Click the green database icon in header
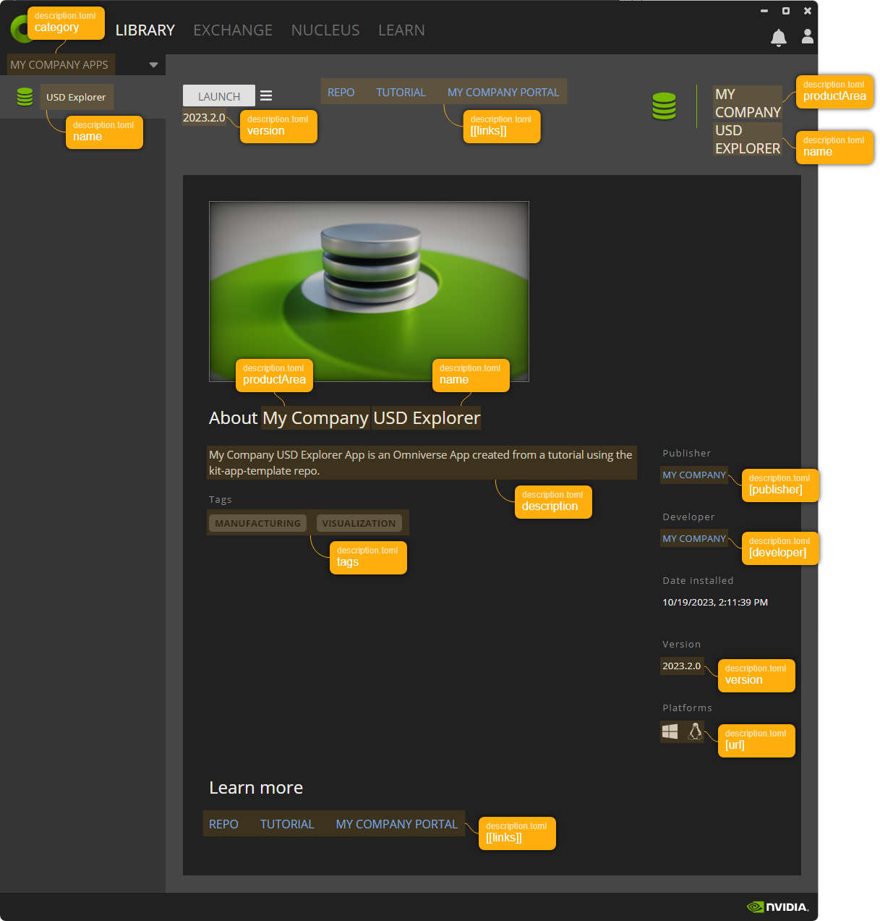This screenshot has width=880, height=921. pyautogui.click(x=664, y=106)
